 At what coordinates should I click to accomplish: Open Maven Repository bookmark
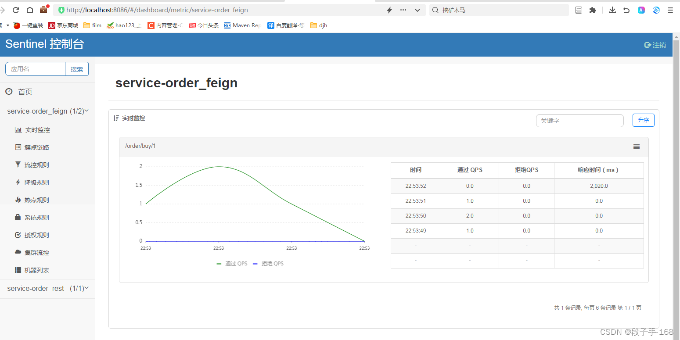pos(243,25)
